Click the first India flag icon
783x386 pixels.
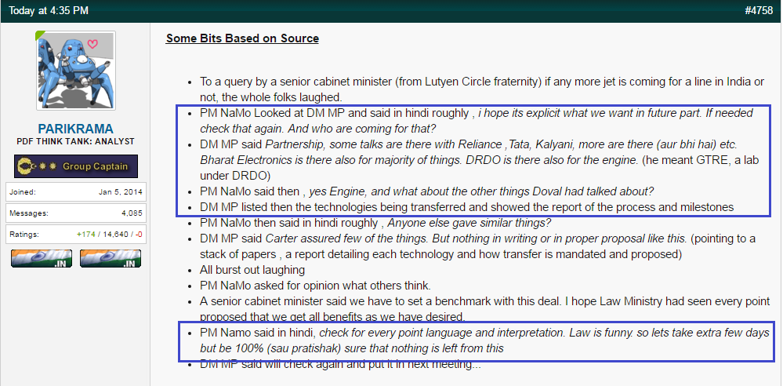point(42,258)
